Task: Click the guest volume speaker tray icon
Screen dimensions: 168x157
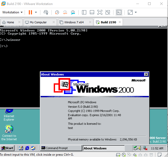Action: 140,148
